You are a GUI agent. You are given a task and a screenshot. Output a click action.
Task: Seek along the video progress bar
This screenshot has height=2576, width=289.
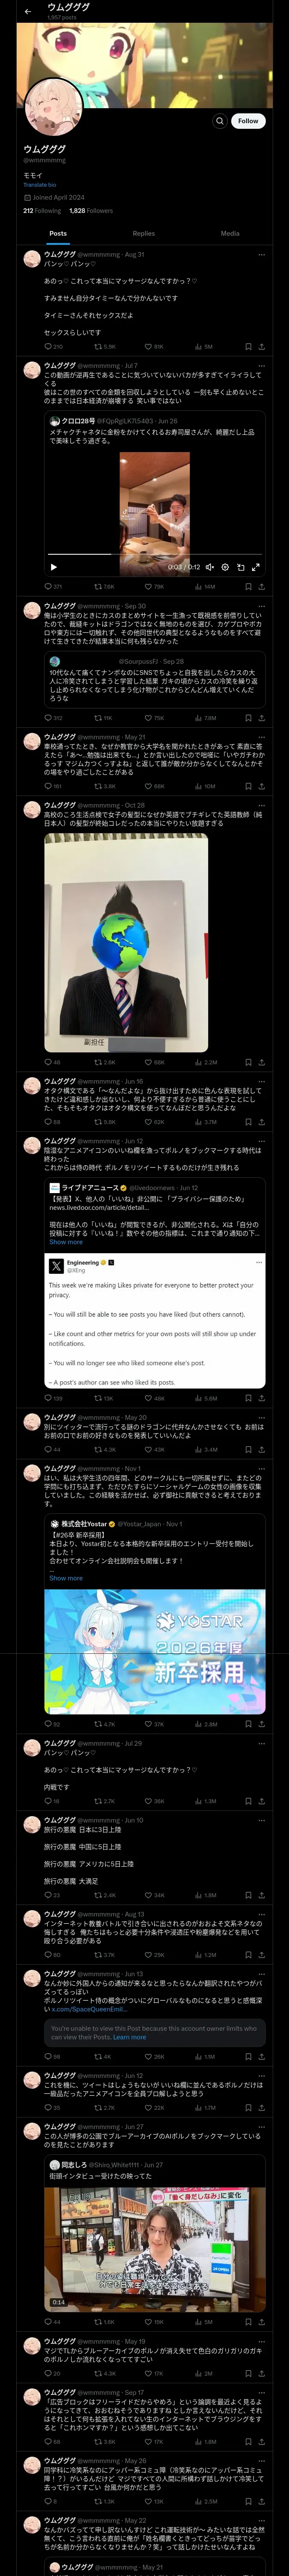coord(155,554)
